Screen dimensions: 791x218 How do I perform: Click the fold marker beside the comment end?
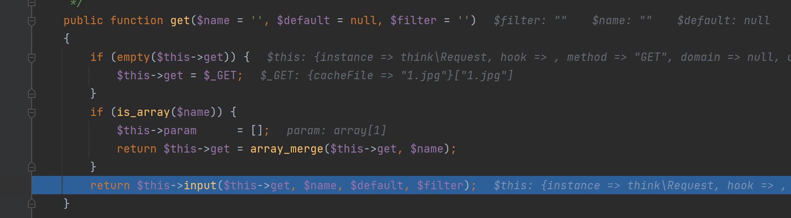coord(31,3)
